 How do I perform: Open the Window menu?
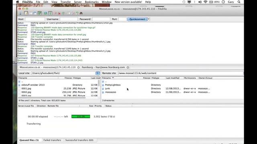point(106,2)
